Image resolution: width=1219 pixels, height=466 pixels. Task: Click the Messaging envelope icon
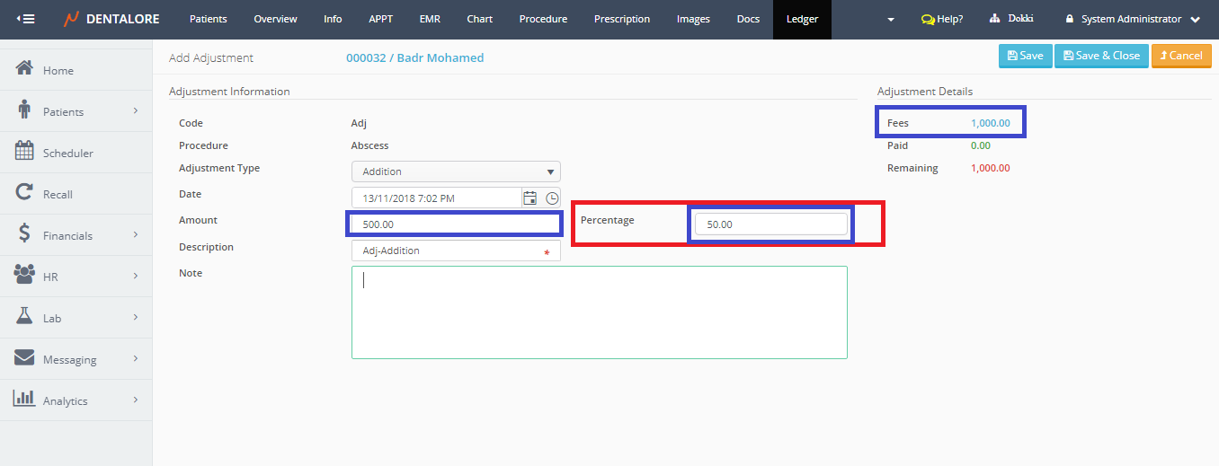click(25, 358)
